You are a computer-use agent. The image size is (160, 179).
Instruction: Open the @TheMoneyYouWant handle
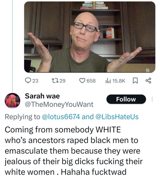click(x=59, y=105)
